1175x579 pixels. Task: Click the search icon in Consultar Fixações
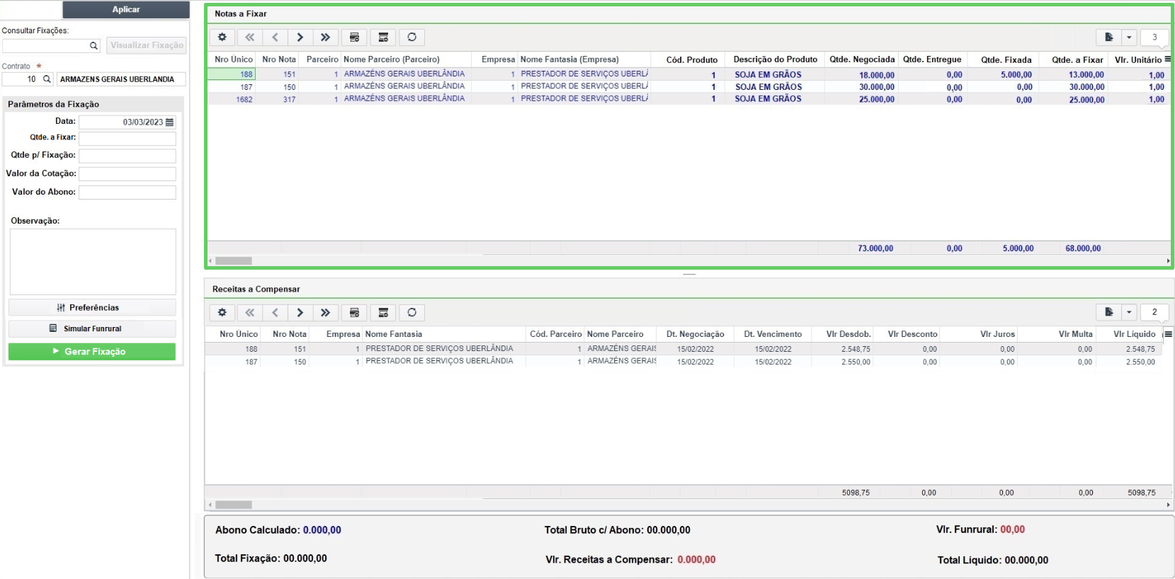(93, 46)
